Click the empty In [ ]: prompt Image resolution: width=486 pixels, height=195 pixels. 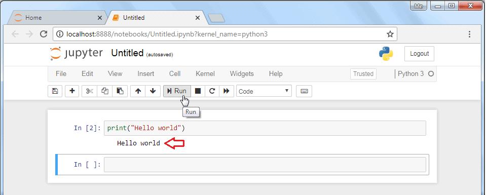click(87, 165)
